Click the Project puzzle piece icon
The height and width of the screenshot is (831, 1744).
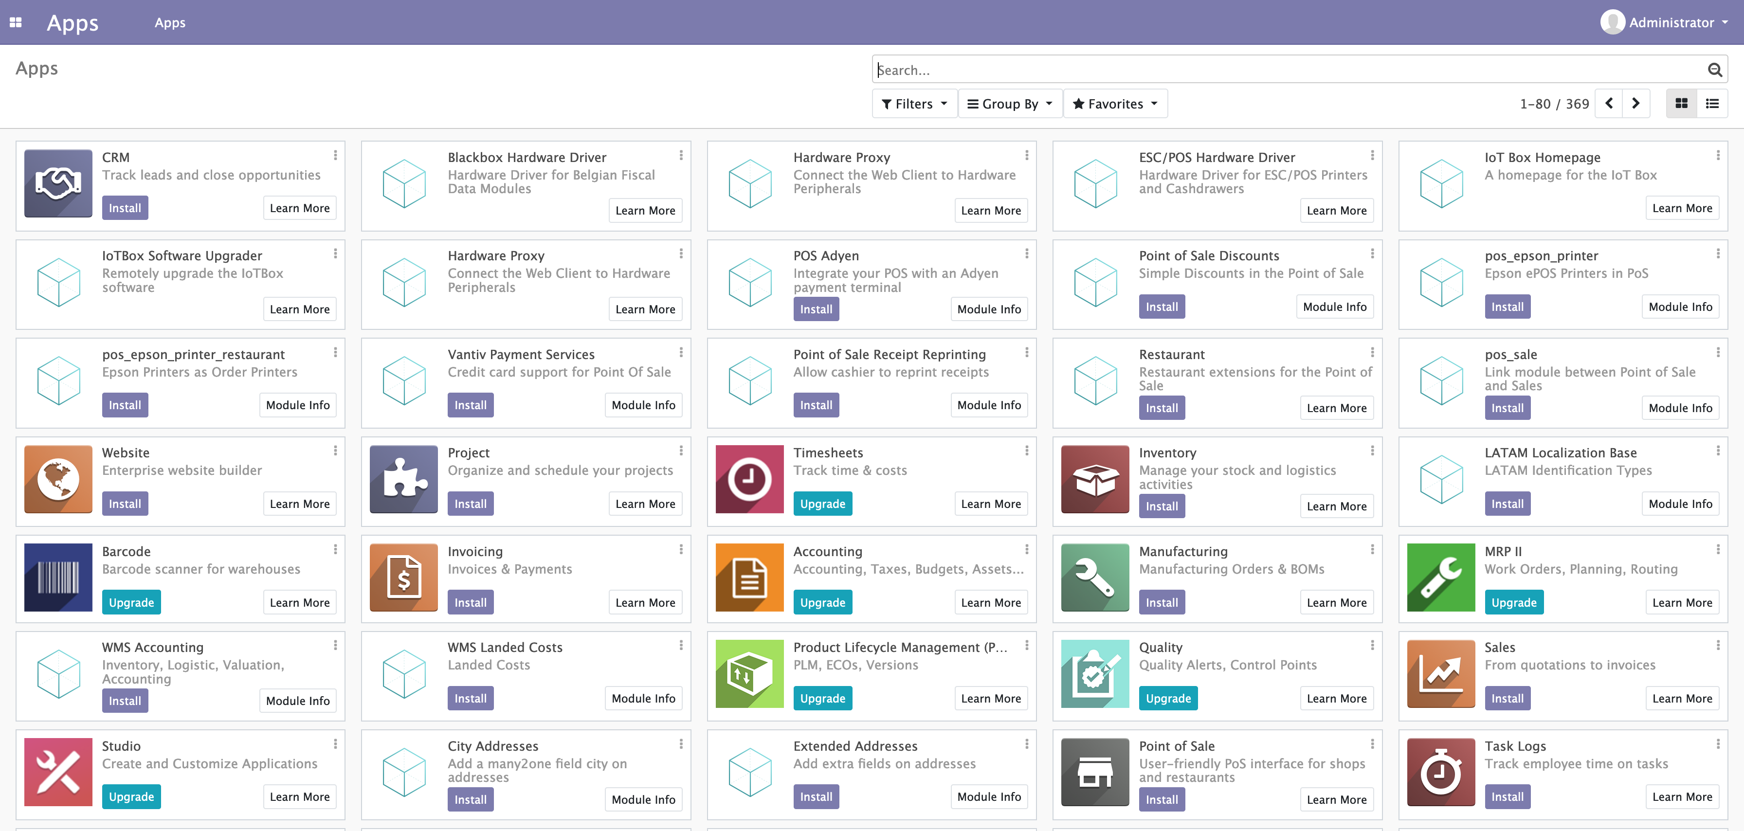403,478
